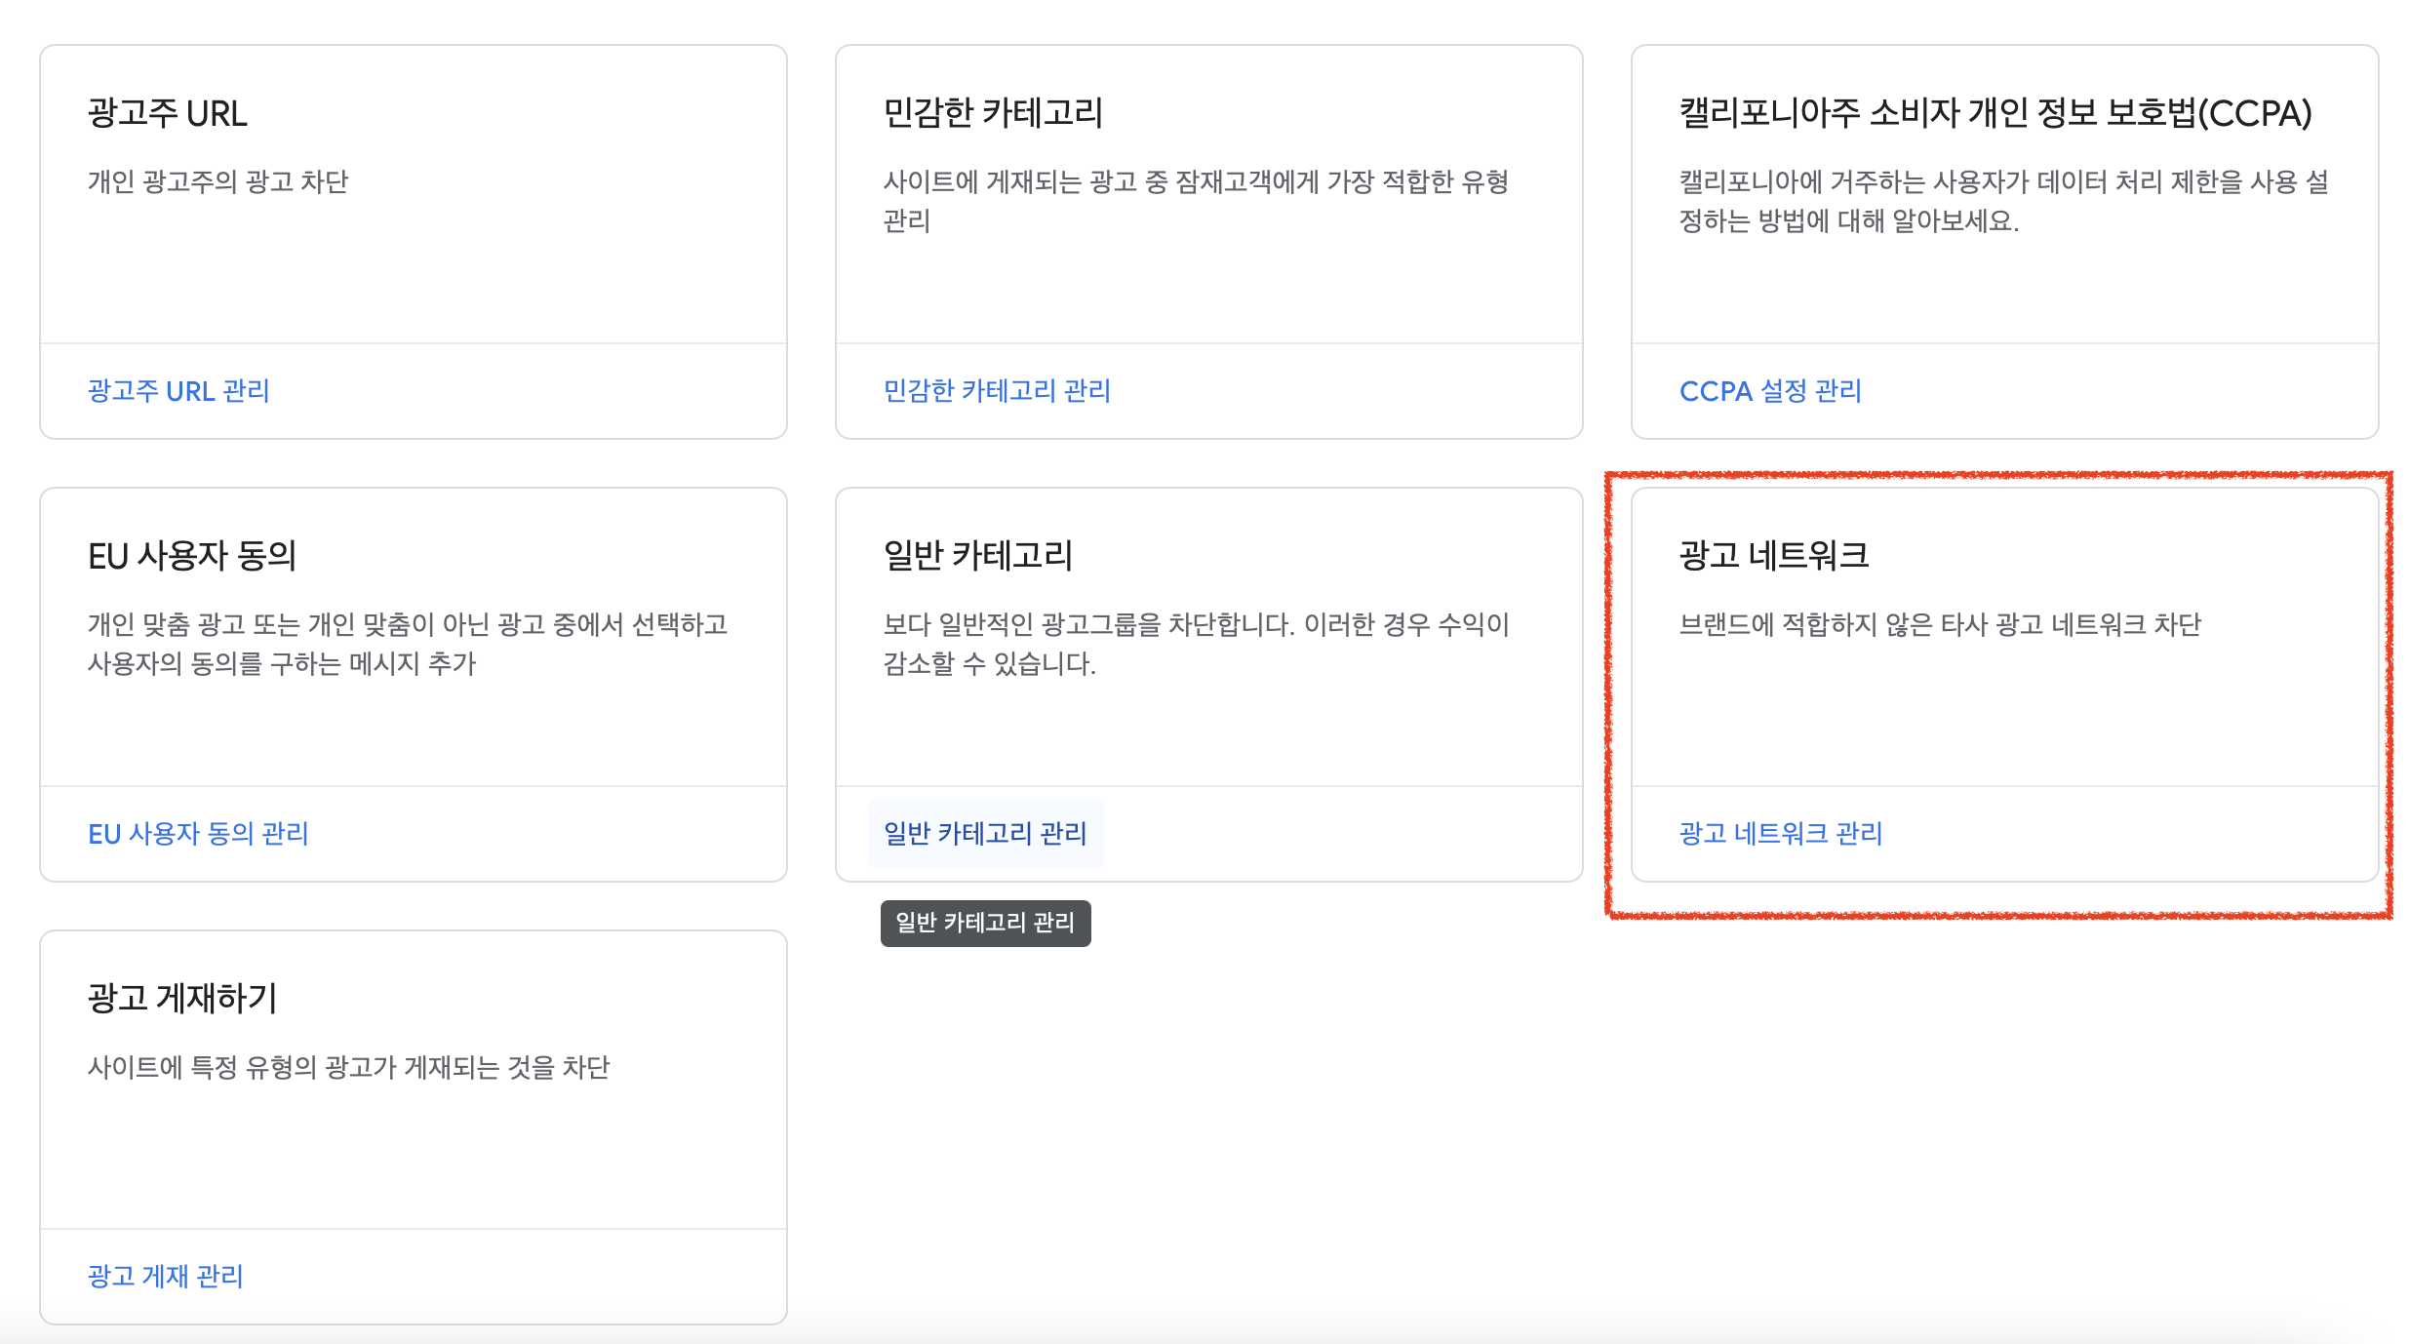Click the 광고 네트워크 card title
Image resolution: width=2409 pixels, height=1344 pixels.
point(1773,556)
